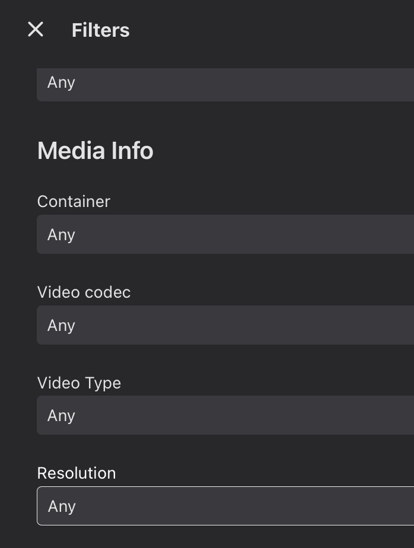414x548 pixels.
Task: Click the Video Type field label
Action: [79, 383]
